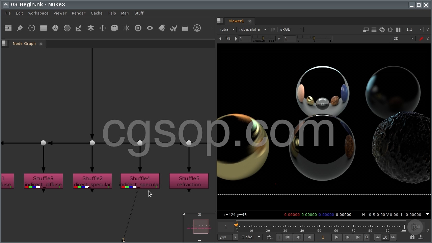Toggle the I in-point button

click(279, 237)
